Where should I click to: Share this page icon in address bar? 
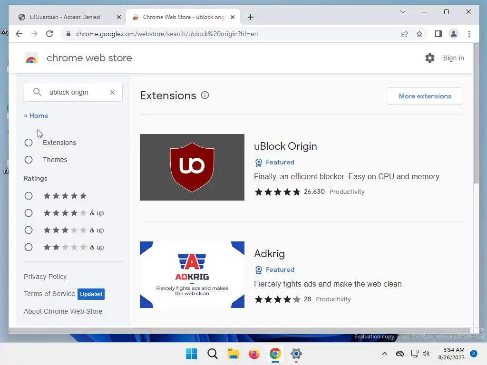click(404, 34)
